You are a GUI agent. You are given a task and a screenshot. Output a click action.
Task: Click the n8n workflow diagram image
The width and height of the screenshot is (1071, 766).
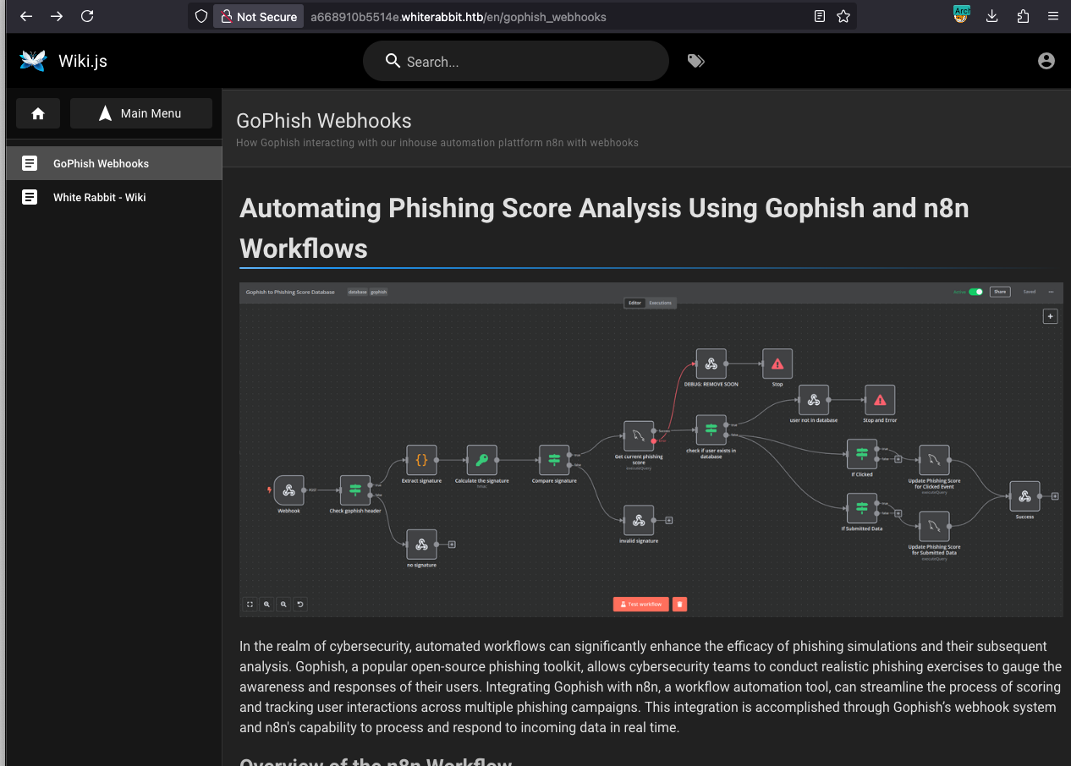[x=651, y=450]
